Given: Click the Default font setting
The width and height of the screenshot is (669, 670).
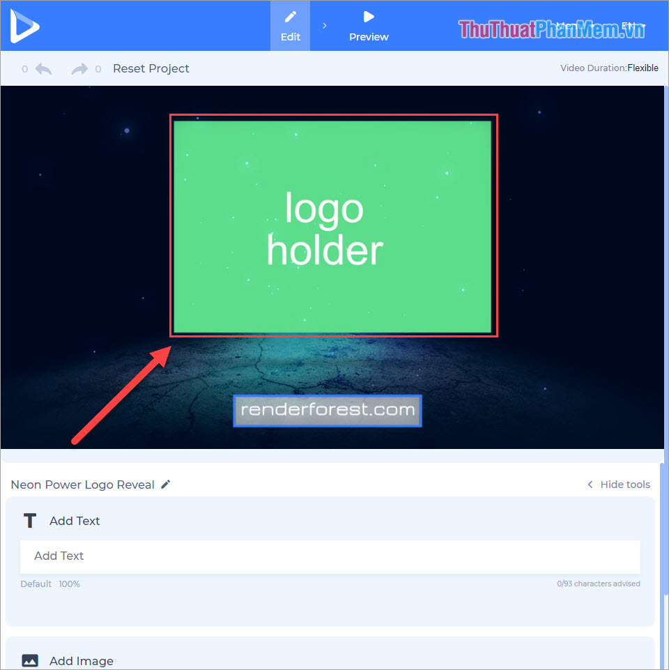Looking at the screenshot, I should coord(36,584).
